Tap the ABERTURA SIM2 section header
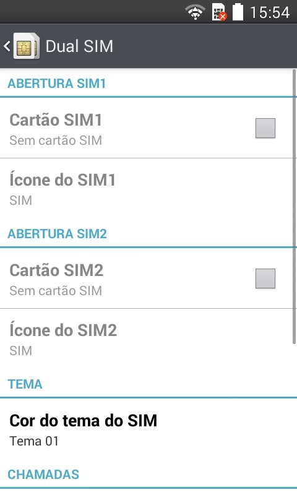 pyautogui.click(x=57, y=234)
